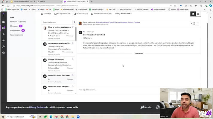Switch to the ChatGPT browser tab
The height and width of the screenshot is (119, 213).
coord(49,1)
